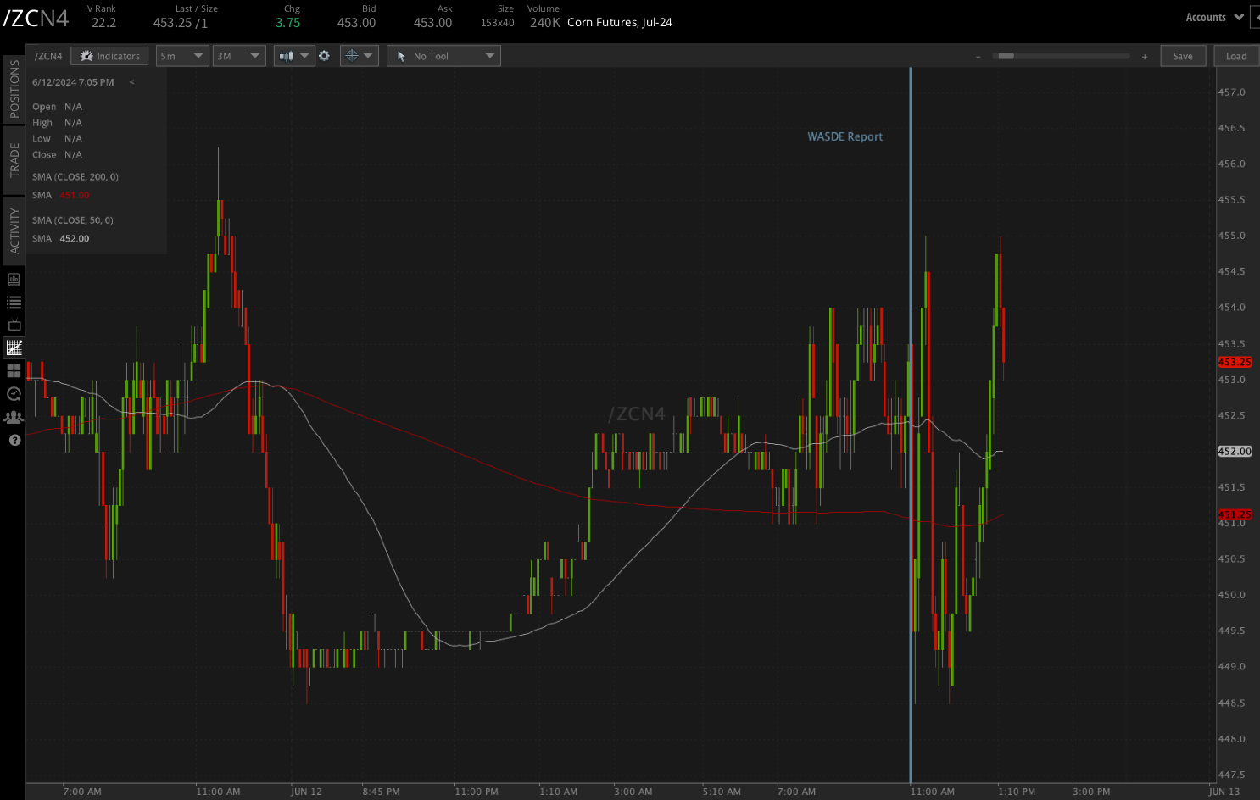Open the help question mark icon
1260x800 pixels.
pyautogui.click(x=14, y=440)
